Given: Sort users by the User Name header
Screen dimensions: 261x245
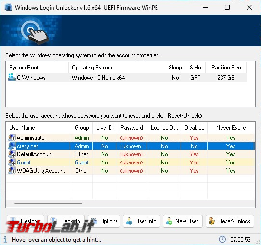Looking at the screenshot, I should (x=38, y=128).
